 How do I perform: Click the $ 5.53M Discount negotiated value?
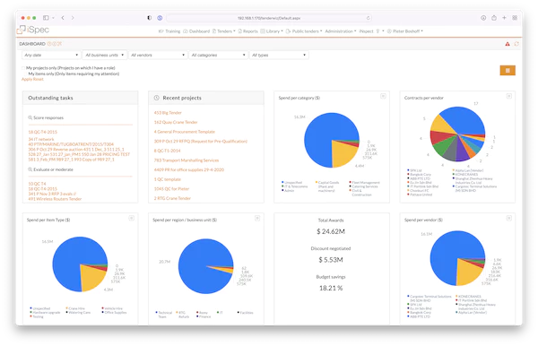tap(331, 260)
